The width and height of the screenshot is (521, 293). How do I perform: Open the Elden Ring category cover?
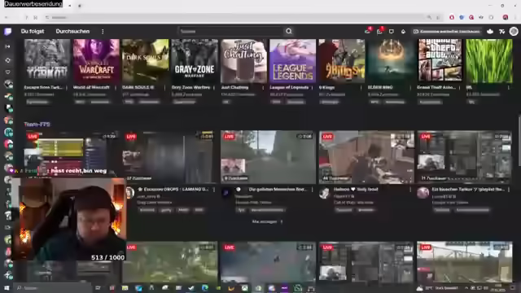[x=391, y=60]
